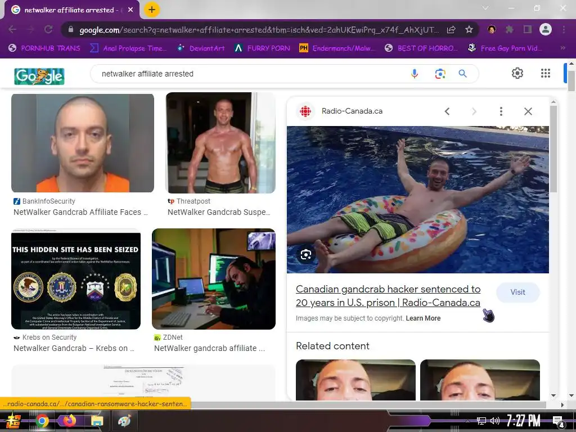Open the Chrome profile avatar
The image size is (576, 432).
[546, 29]
